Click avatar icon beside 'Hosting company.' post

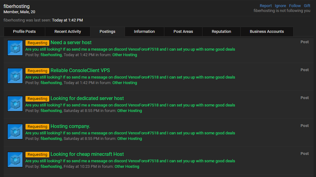click(15, 132)
